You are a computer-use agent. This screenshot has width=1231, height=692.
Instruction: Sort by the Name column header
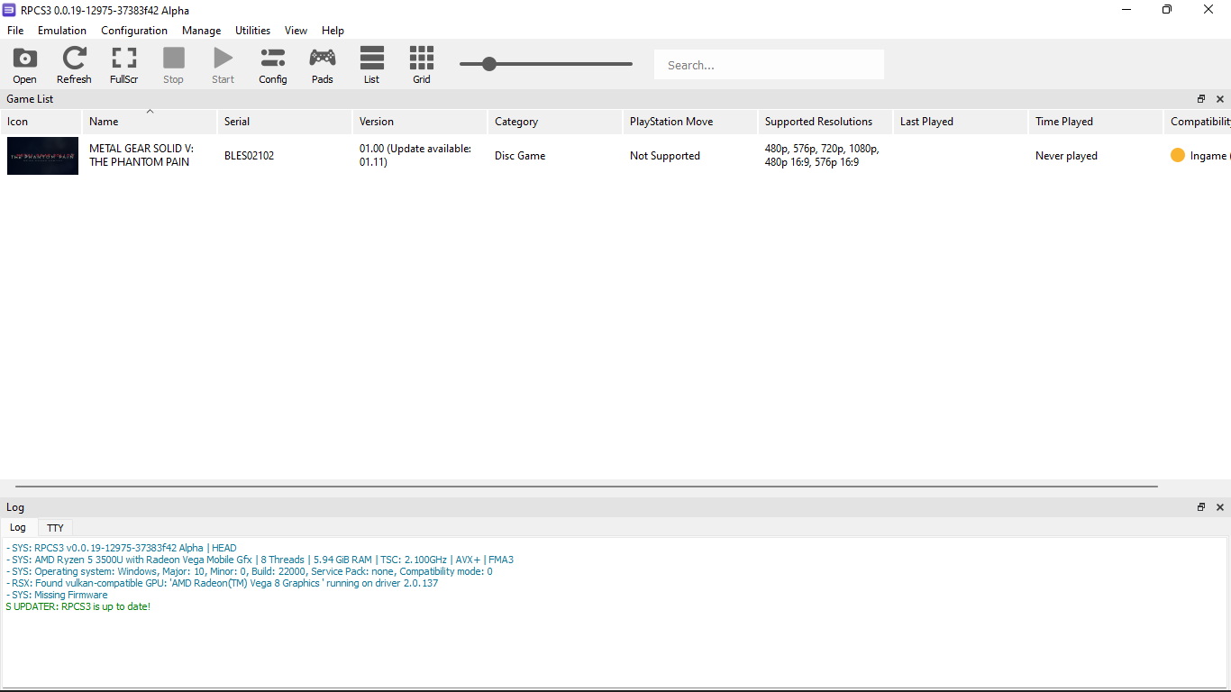[x=150, y=122]
